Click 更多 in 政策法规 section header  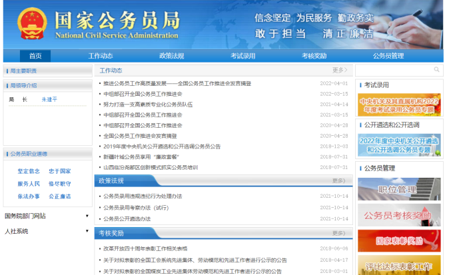point(338,180)
